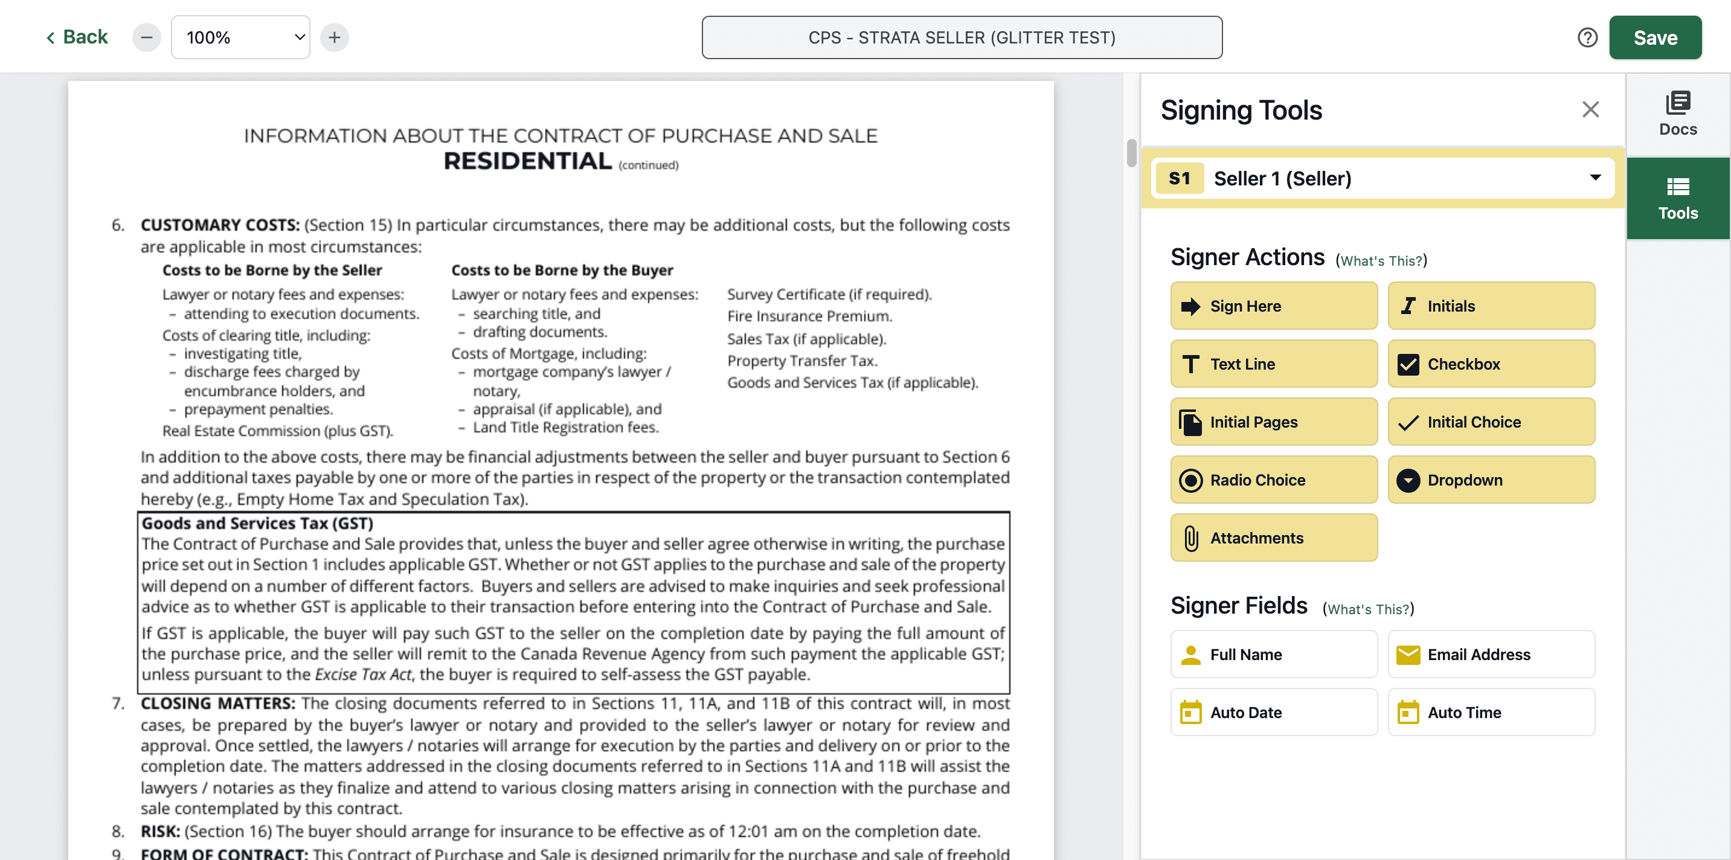Click the 'RISK:' heading in section 8

pos(160,831)
